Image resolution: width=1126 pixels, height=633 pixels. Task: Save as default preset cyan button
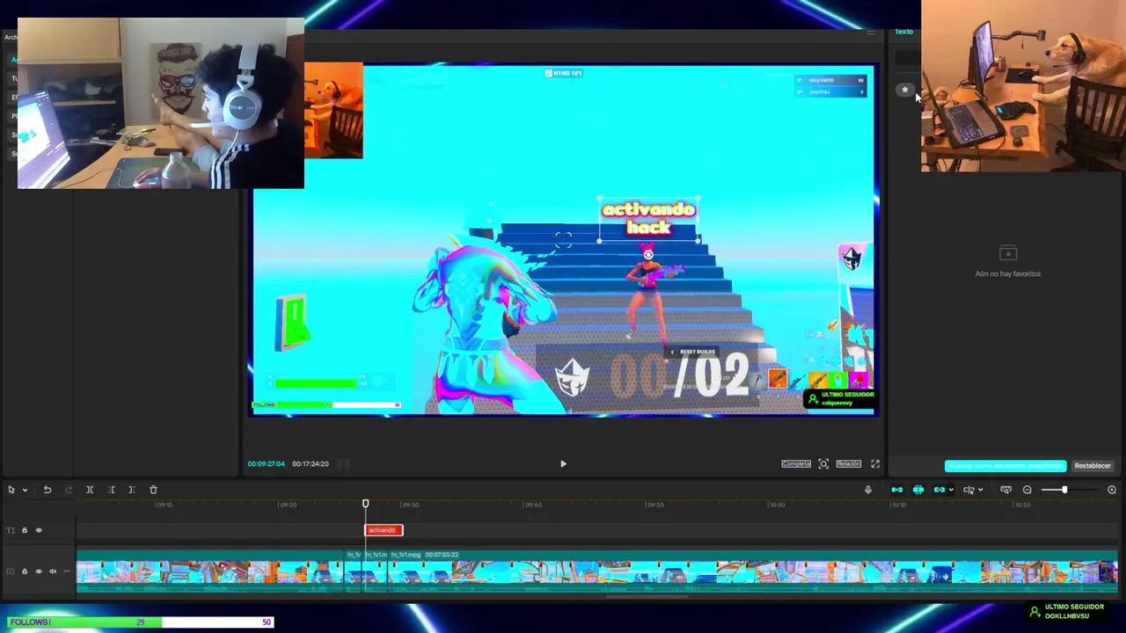[x=1005, y=466]
